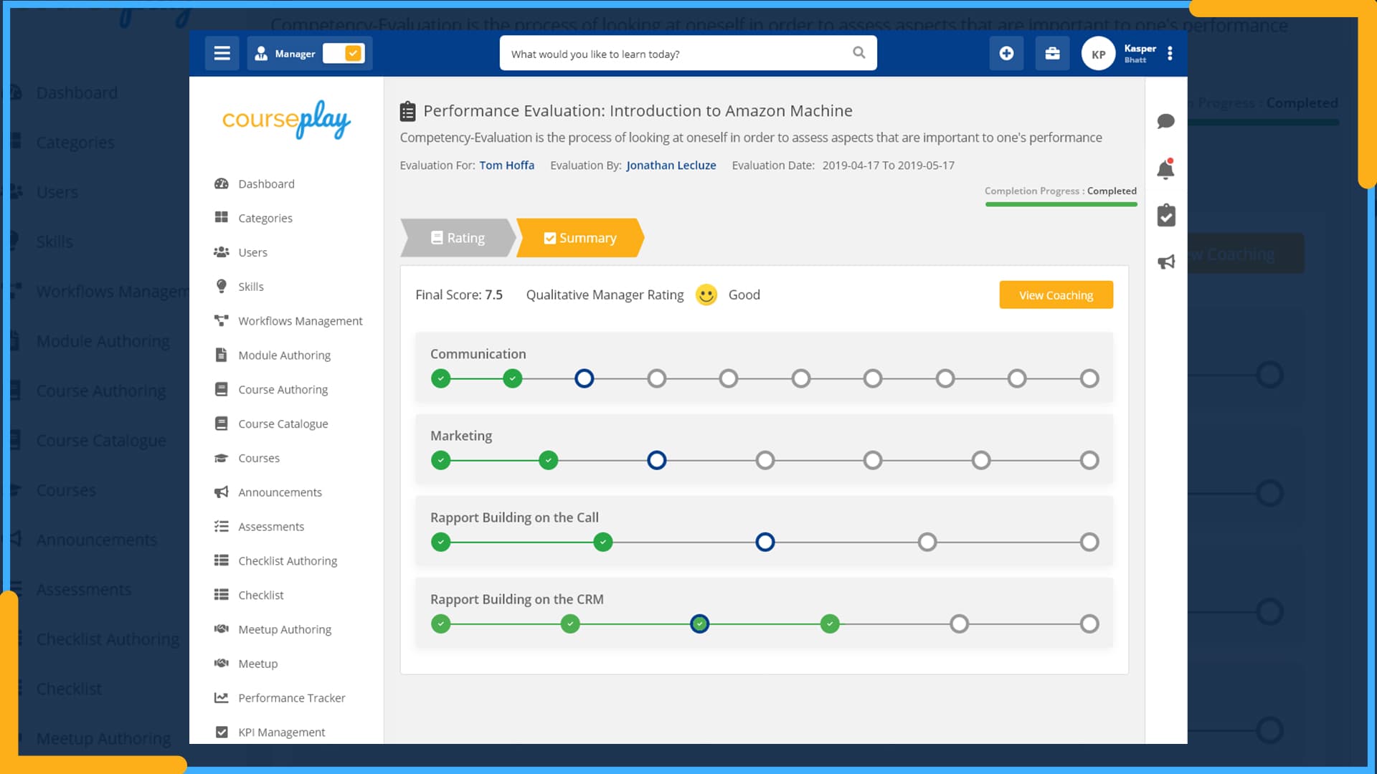Expand the Workflows Management sidebar item
1377x774 pixels.
[300, 320]
